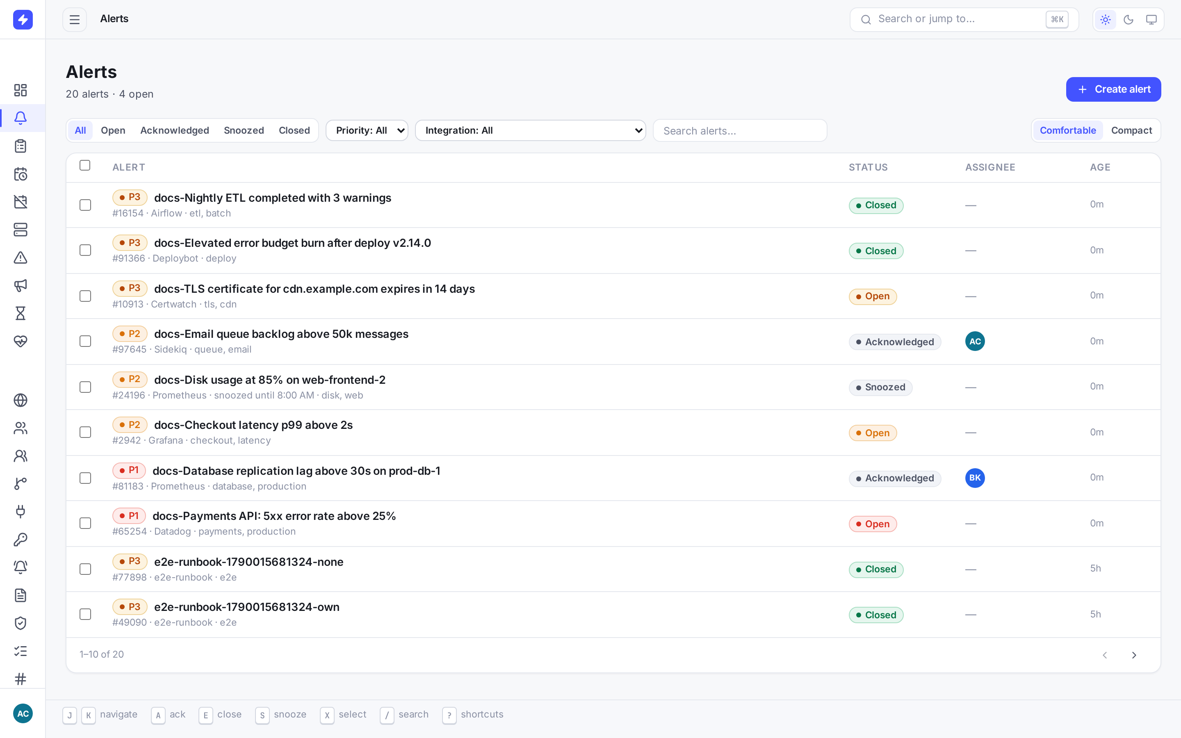Click the Search alerts input field
The image size is (1181, 738).
tap(740, 131)
